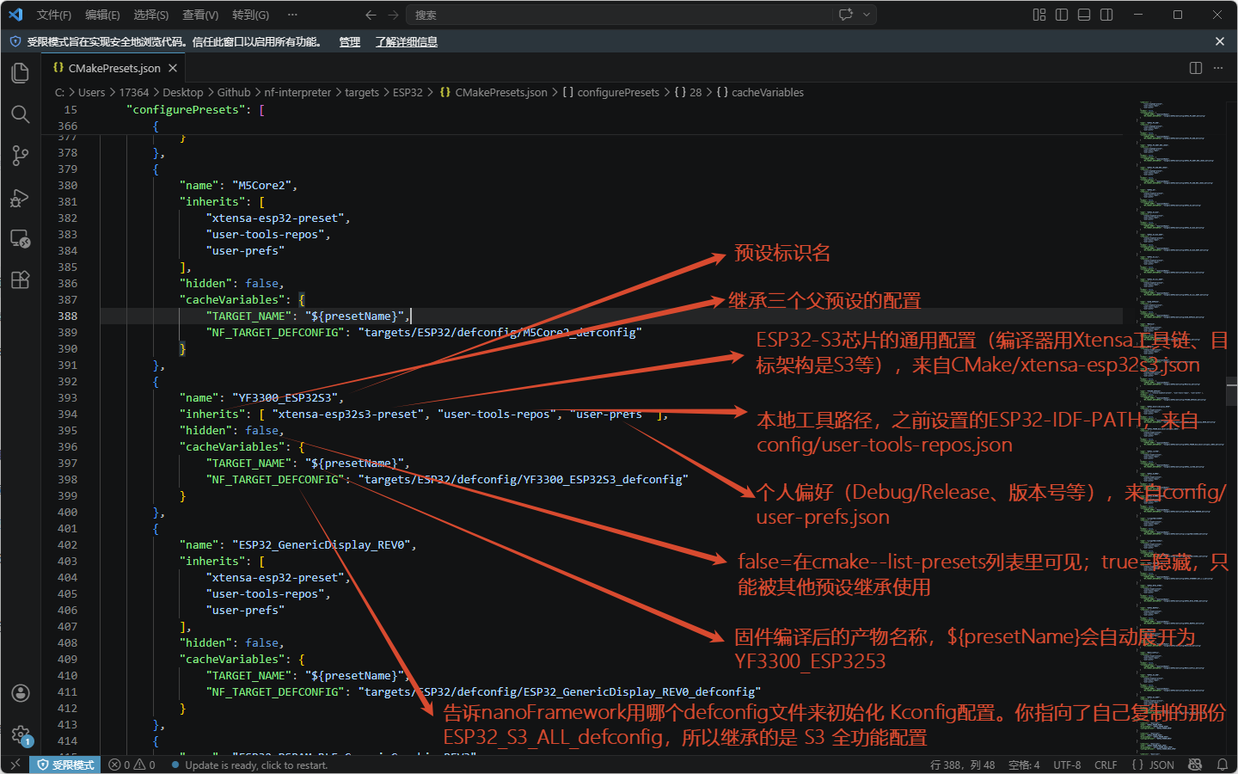Click the 受限模式 status bar button
Screen dimensions: 1238x774
[65, 765]
